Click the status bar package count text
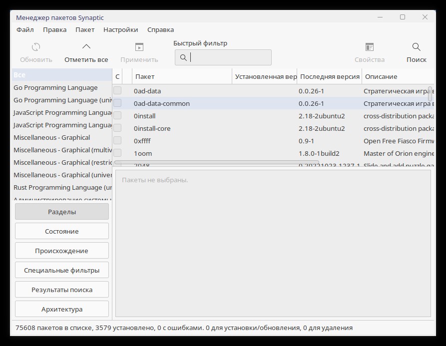446x346 pixels. (184, 328)
